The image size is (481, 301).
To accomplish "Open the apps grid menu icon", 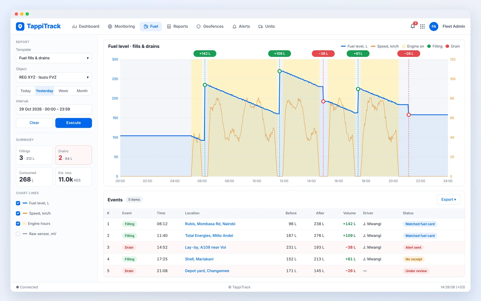I will click(422, 26).
